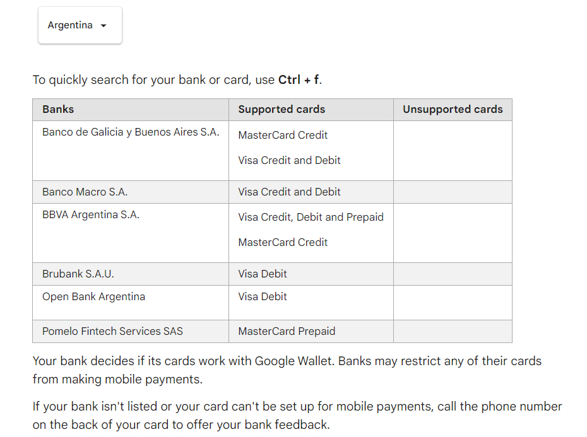Select the Brubank S.A.U. bank cell
Viewport: 587px width, 437px height.
pyautogui.click(x=78, y=274)
